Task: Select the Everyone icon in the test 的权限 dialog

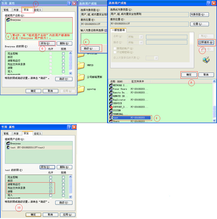Action: tap(8, 143)
